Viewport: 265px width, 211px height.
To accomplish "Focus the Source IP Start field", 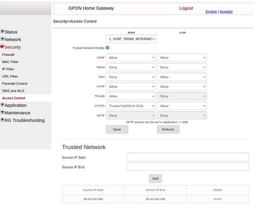I will (188, 157).
